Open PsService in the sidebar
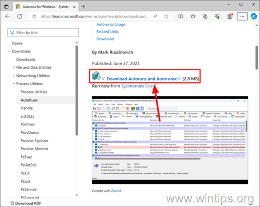This screenshot has width=260, height=207. point(29,189)
